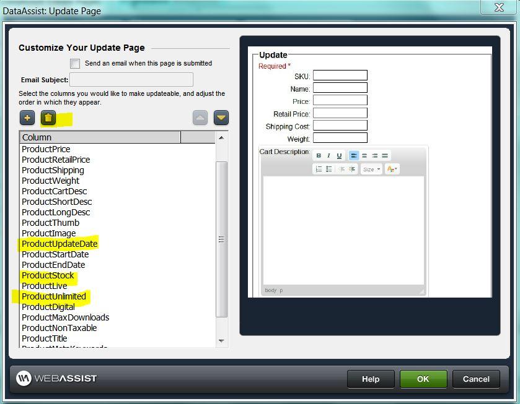
Task: Open Help from the bottom bar
Action: click(x=370, y=379)
